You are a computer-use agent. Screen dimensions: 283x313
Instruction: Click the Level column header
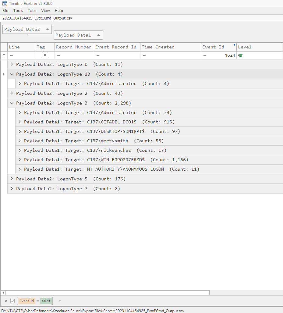point(260,47)
